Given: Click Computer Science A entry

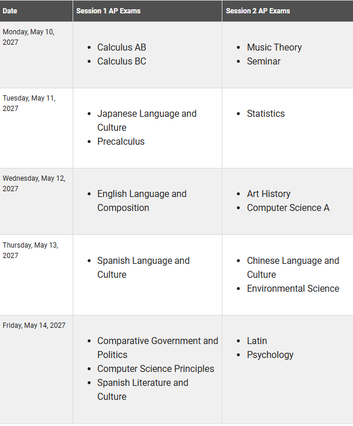Looking at the screenshot, I should [x=288, y=207].
